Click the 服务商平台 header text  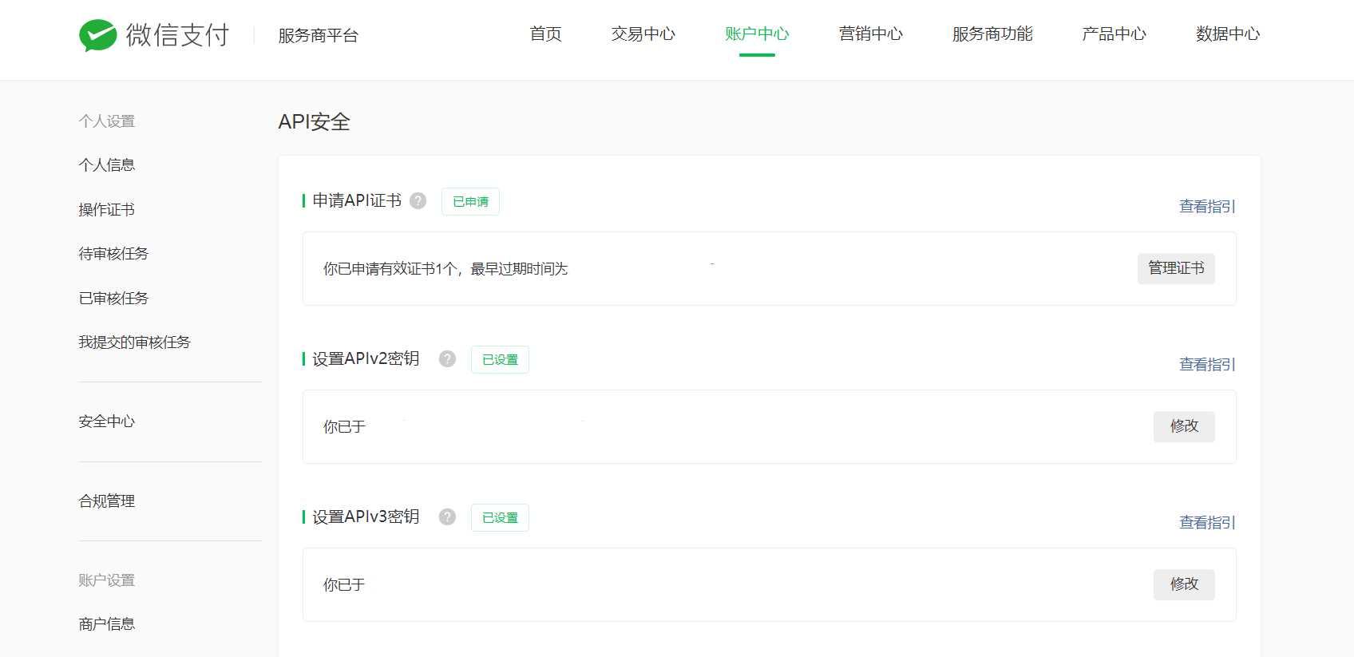pyautogui.click(x=319, y=36)
